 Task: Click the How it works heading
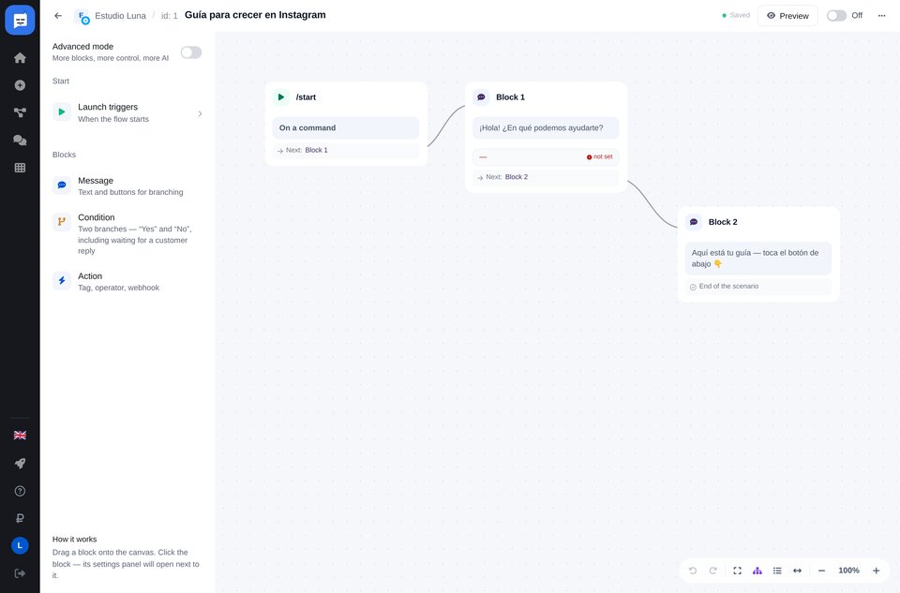(x=75, y=539)
